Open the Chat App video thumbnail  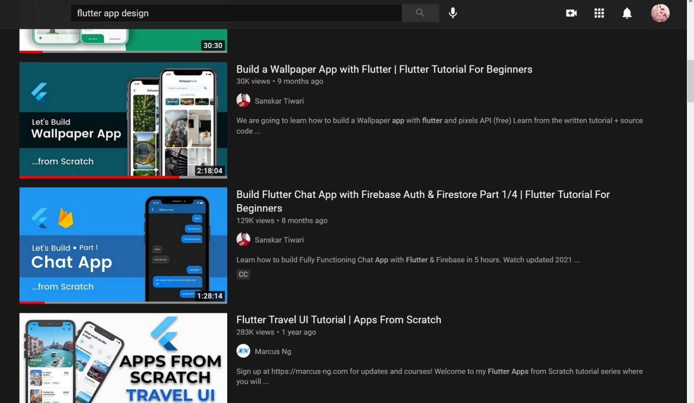pos(123,246)
